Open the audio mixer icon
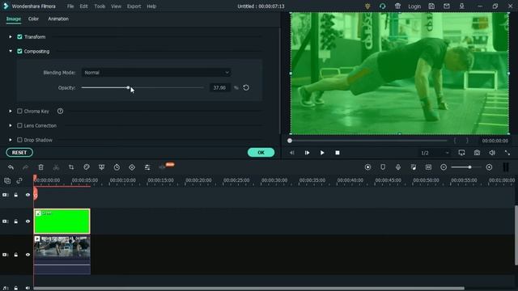 point(414,167)
